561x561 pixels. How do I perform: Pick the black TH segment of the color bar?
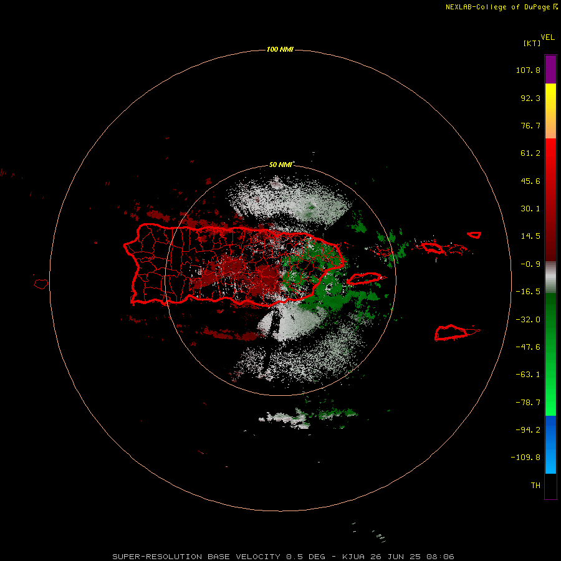550,486
